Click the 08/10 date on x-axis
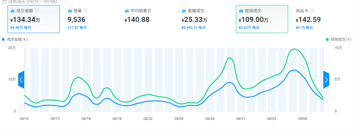The width and height of the screenshot is (357, 135). [24, 119]
